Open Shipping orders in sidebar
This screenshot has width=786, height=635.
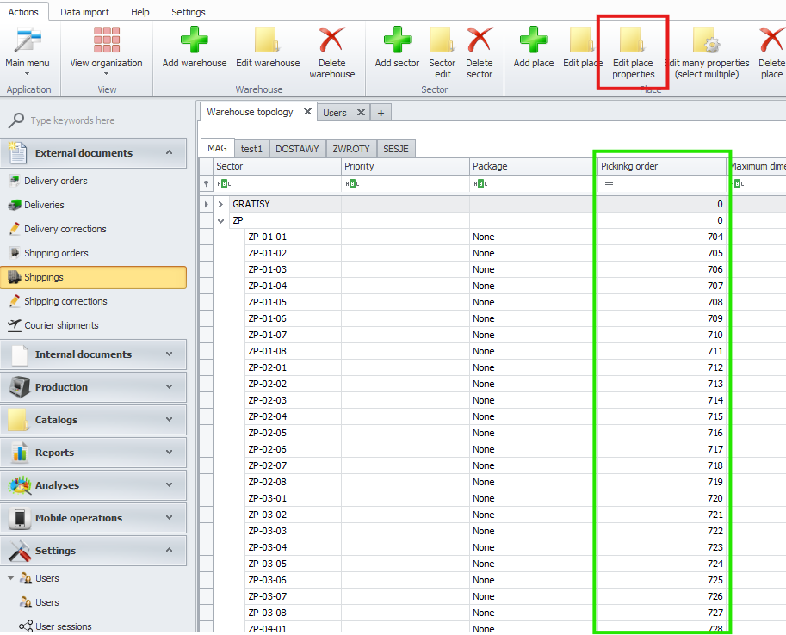(56, 253)
